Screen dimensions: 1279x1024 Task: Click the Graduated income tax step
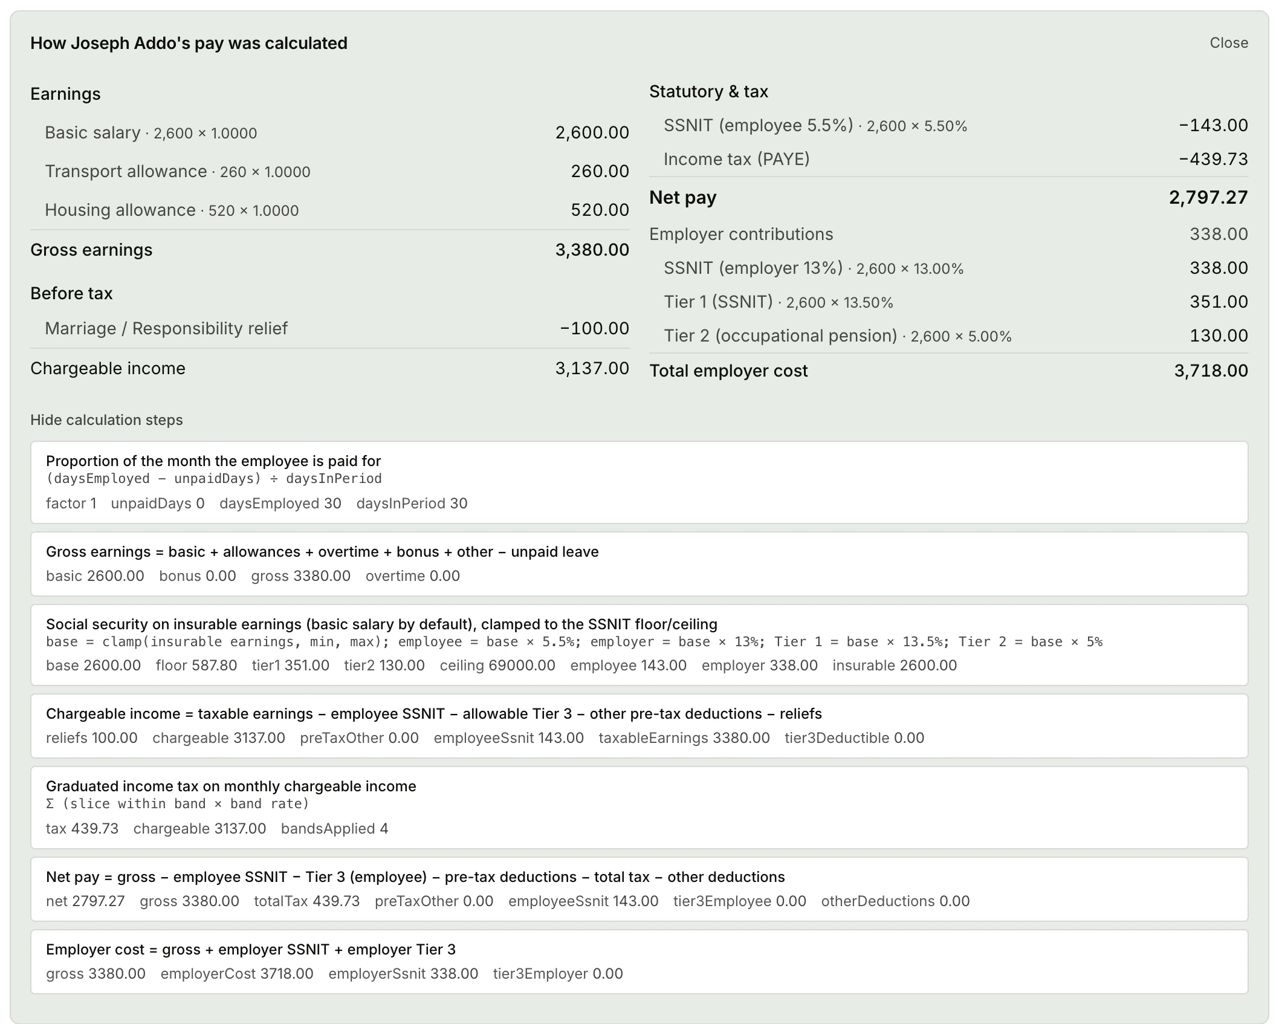tap(639, 808)
